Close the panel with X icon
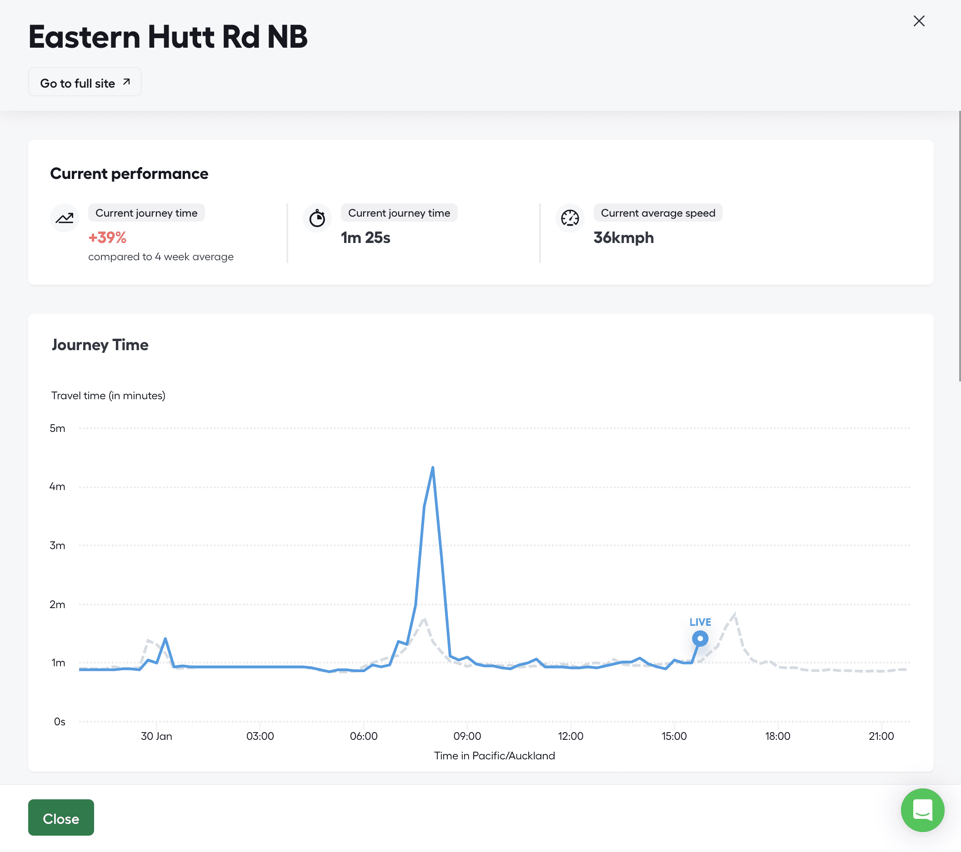 click(919, 21)
